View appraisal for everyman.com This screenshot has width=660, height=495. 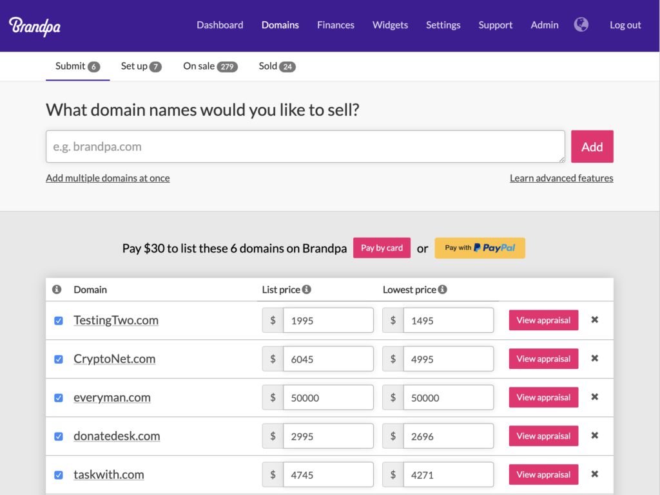point(543,398)
